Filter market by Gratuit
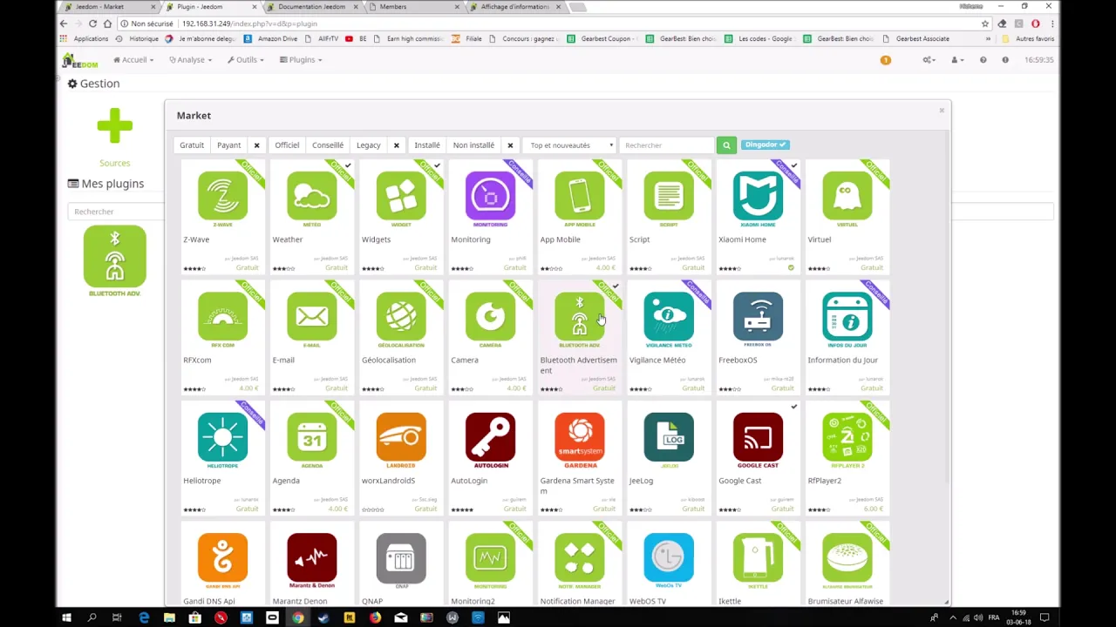Image resolution: width=1116 pixels, height=627 pixels. pos(192,145)
